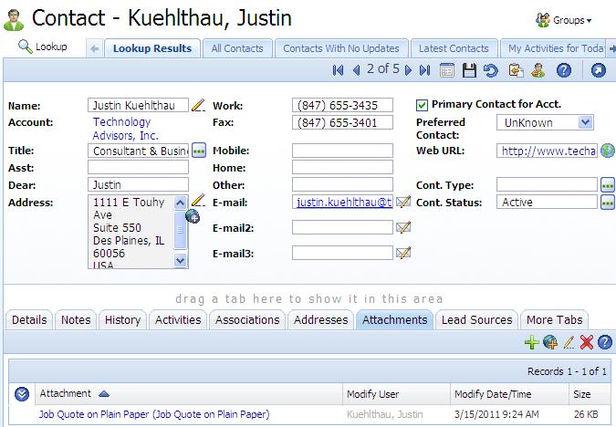Go to first record in navigation bar

click(x=338, y=70)
